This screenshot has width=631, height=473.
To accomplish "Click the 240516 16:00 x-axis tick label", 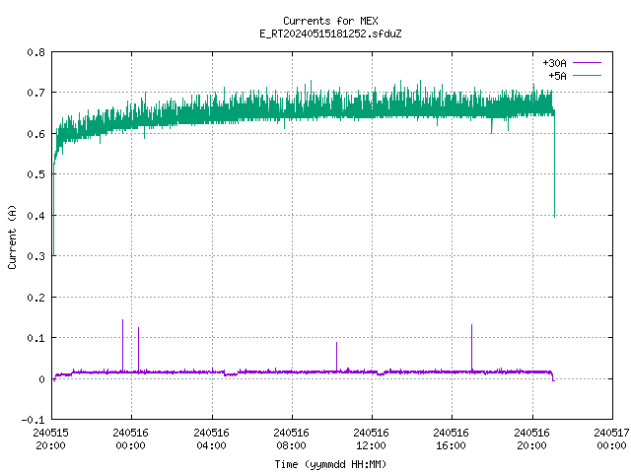I will (452, 439).
